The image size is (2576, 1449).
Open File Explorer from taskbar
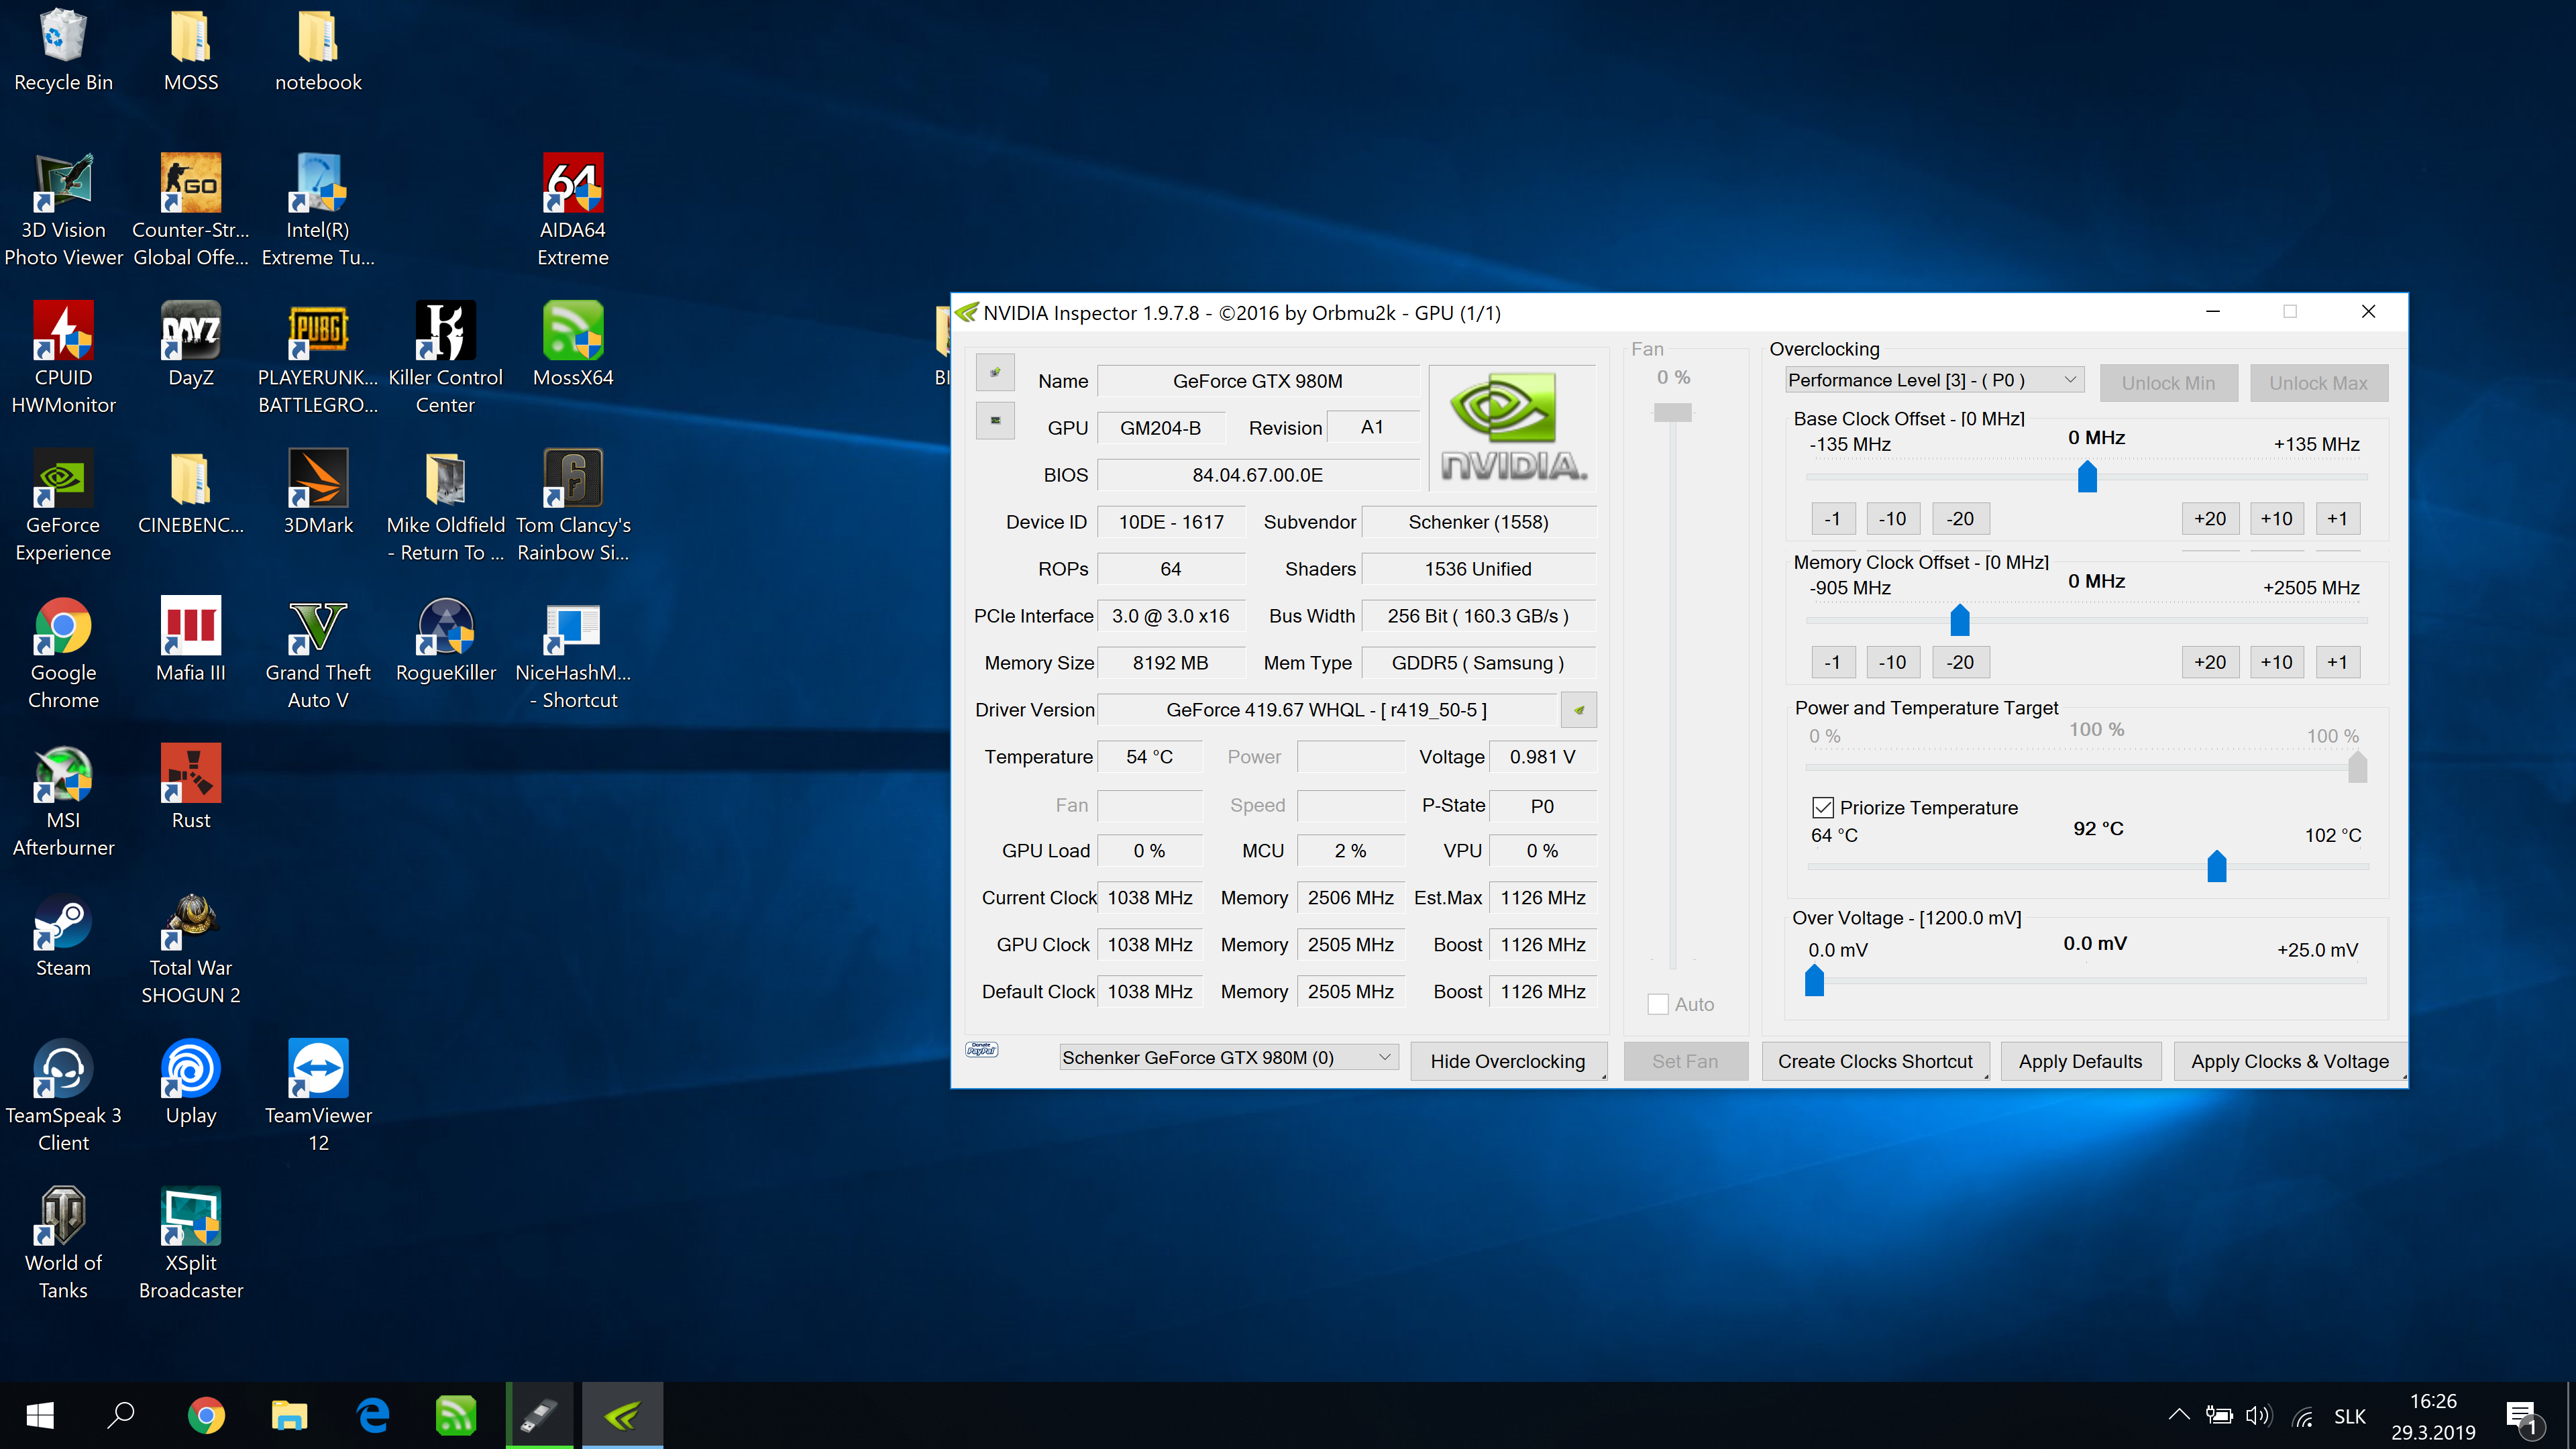(289, 1415)
